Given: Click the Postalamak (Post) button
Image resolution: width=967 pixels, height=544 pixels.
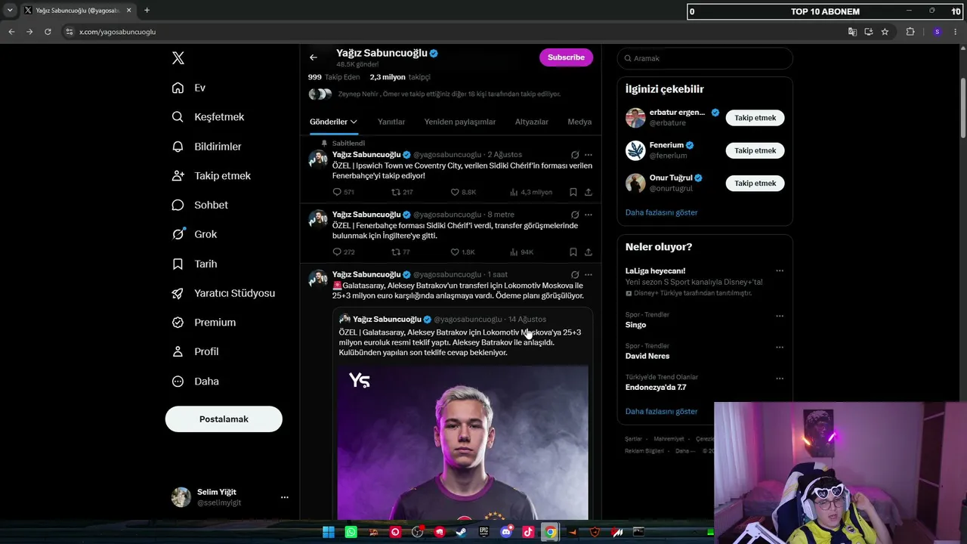Looking at the screenshot, I should pyautogui.click(x=224, y=419).
